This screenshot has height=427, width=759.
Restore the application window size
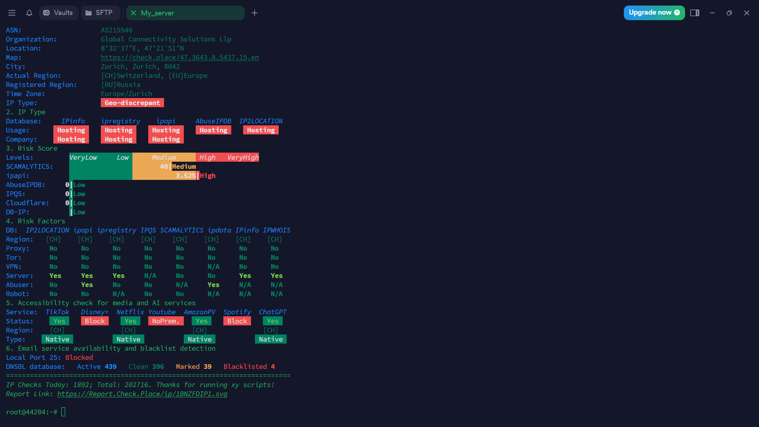(729, 13)
